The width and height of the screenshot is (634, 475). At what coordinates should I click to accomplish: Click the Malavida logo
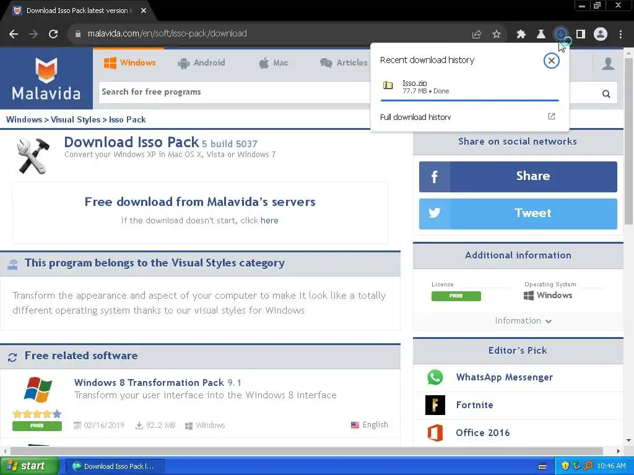tap(46, 79)
